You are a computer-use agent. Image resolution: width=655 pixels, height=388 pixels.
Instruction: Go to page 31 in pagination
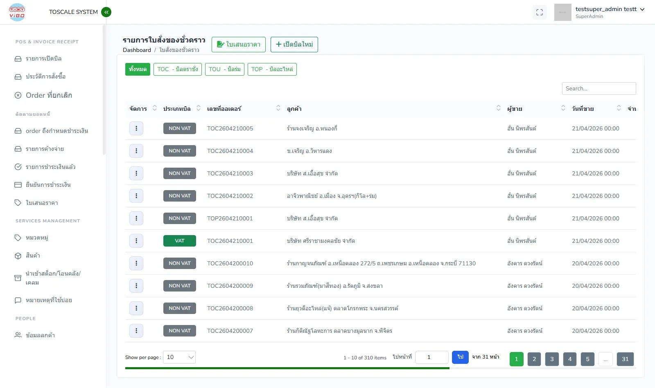coord(625,359)
